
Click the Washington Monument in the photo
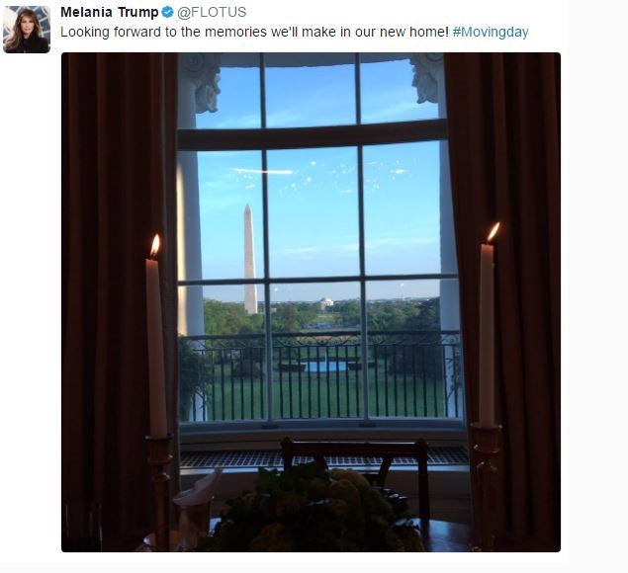(250, 259)
